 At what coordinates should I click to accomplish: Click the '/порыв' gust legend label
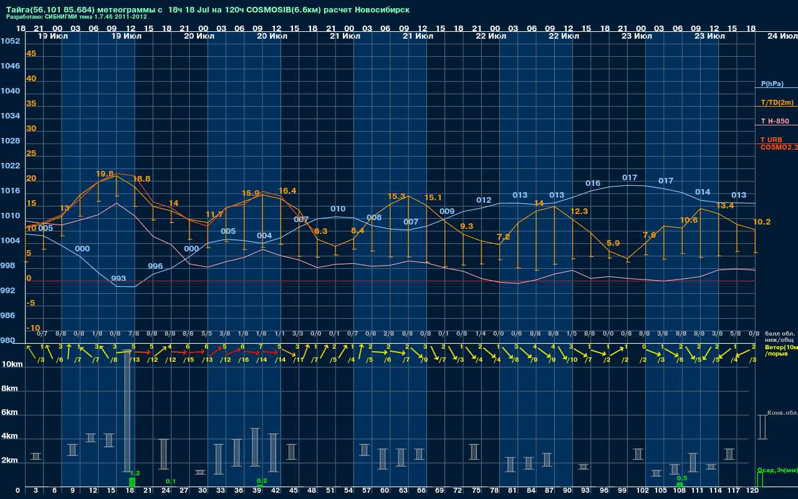[776, 354]
